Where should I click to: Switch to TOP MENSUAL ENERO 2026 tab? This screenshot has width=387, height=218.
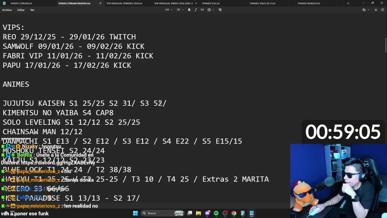[173, 3]
